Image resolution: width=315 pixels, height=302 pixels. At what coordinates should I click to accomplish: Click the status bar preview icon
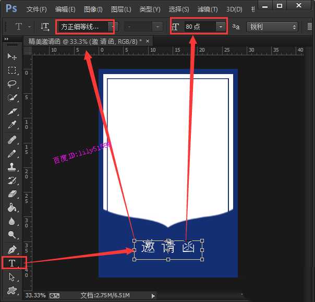coord(54,296)
